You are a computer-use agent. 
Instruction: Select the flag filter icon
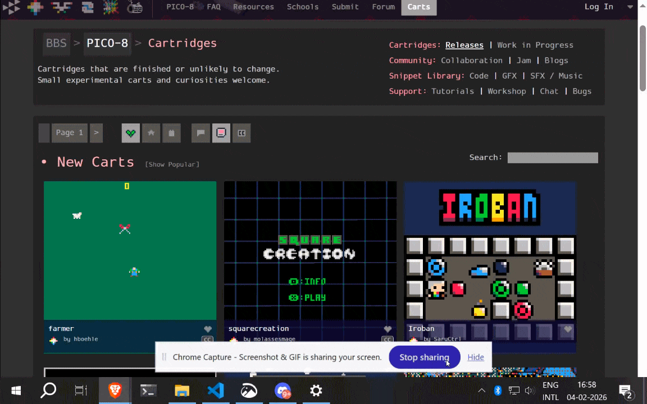click(x=201, y=133)
